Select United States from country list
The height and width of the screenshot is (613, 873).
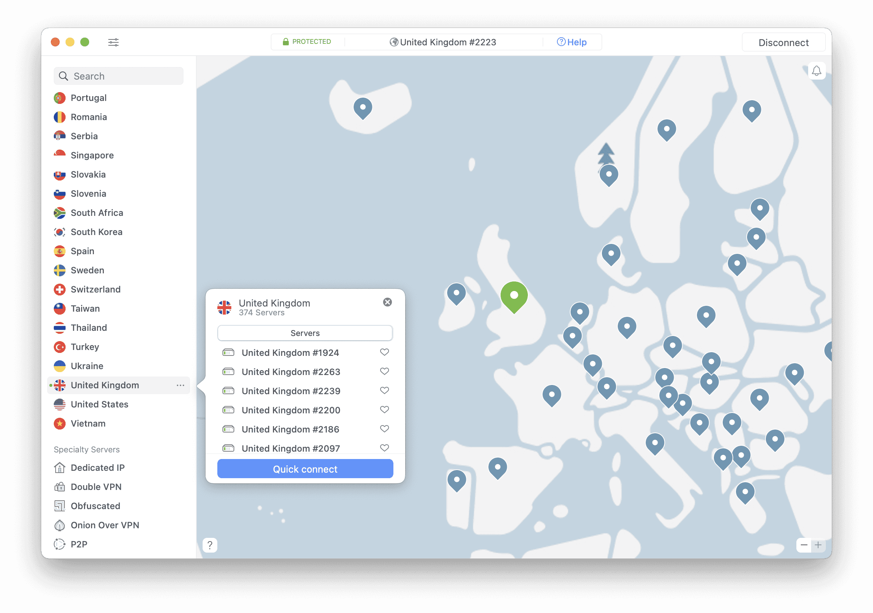click(101, 404)
